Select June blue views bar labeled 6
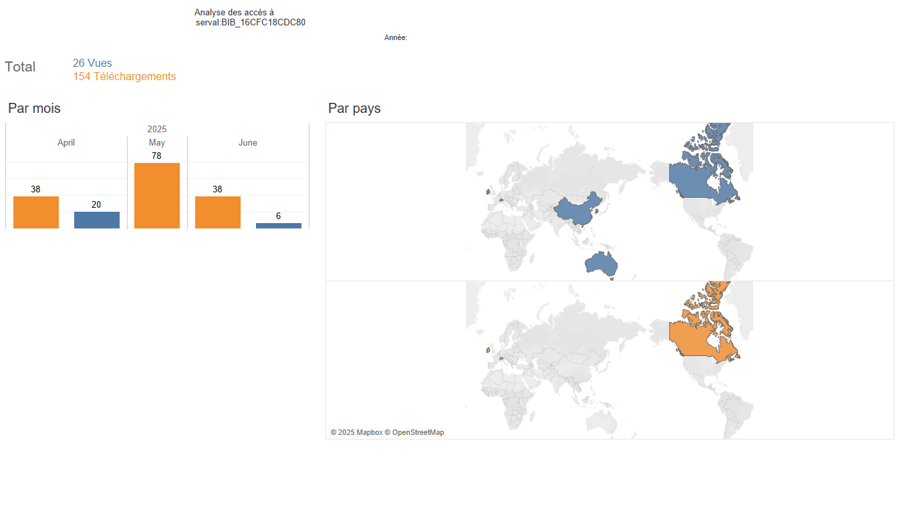This screenshot has height=513, width=913. pos(279,226)
